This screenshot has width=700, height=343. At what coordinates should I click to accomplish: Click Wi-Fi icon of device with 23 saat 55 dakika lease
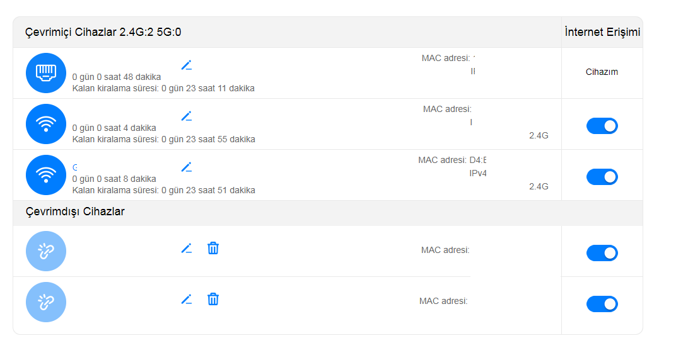[46, 124]
